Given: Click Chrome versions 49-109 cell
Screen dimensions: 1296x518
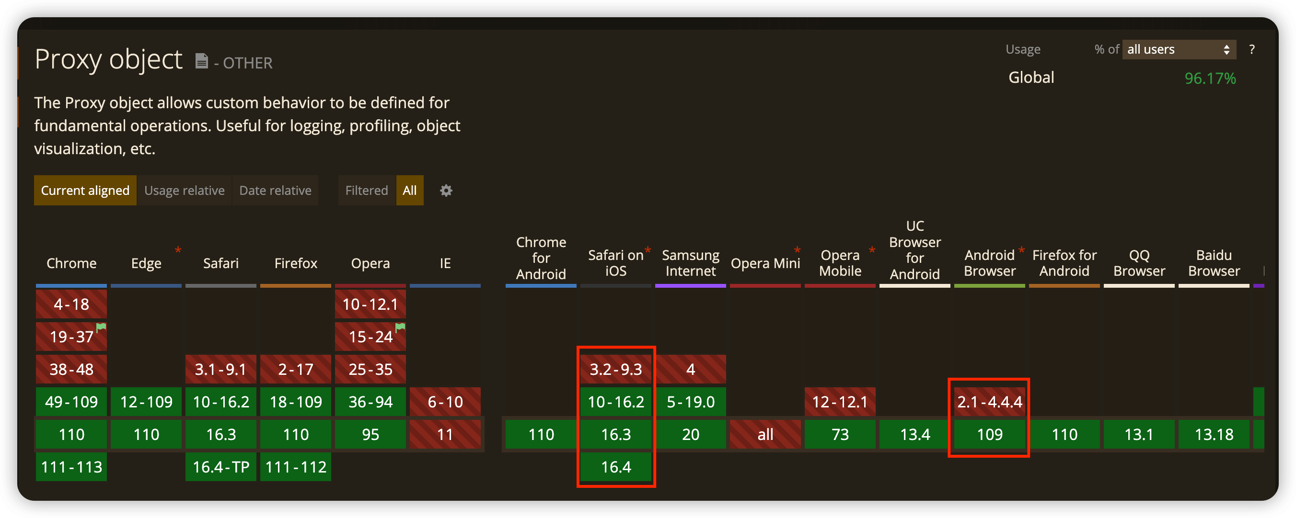Looking at the screenshot, I should (x=71, y=402).
